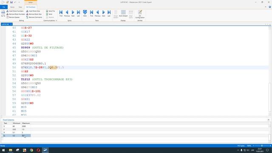This screenshot has width=272, height=153.
Task: Go to First sync point
Action: (x=61, y=13)
